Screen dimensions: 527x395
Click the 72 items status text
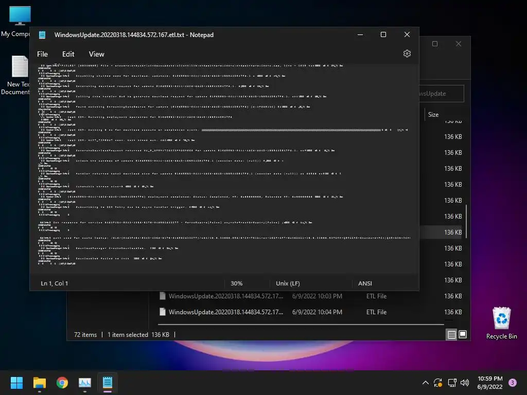(x=85, y=334)
